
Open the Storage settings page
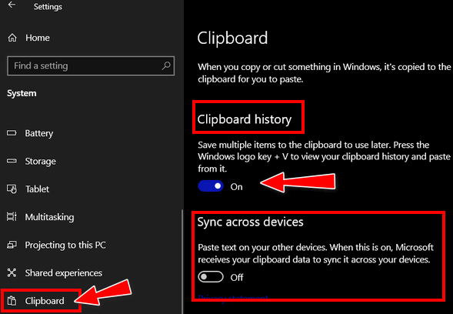coord(40,161)
